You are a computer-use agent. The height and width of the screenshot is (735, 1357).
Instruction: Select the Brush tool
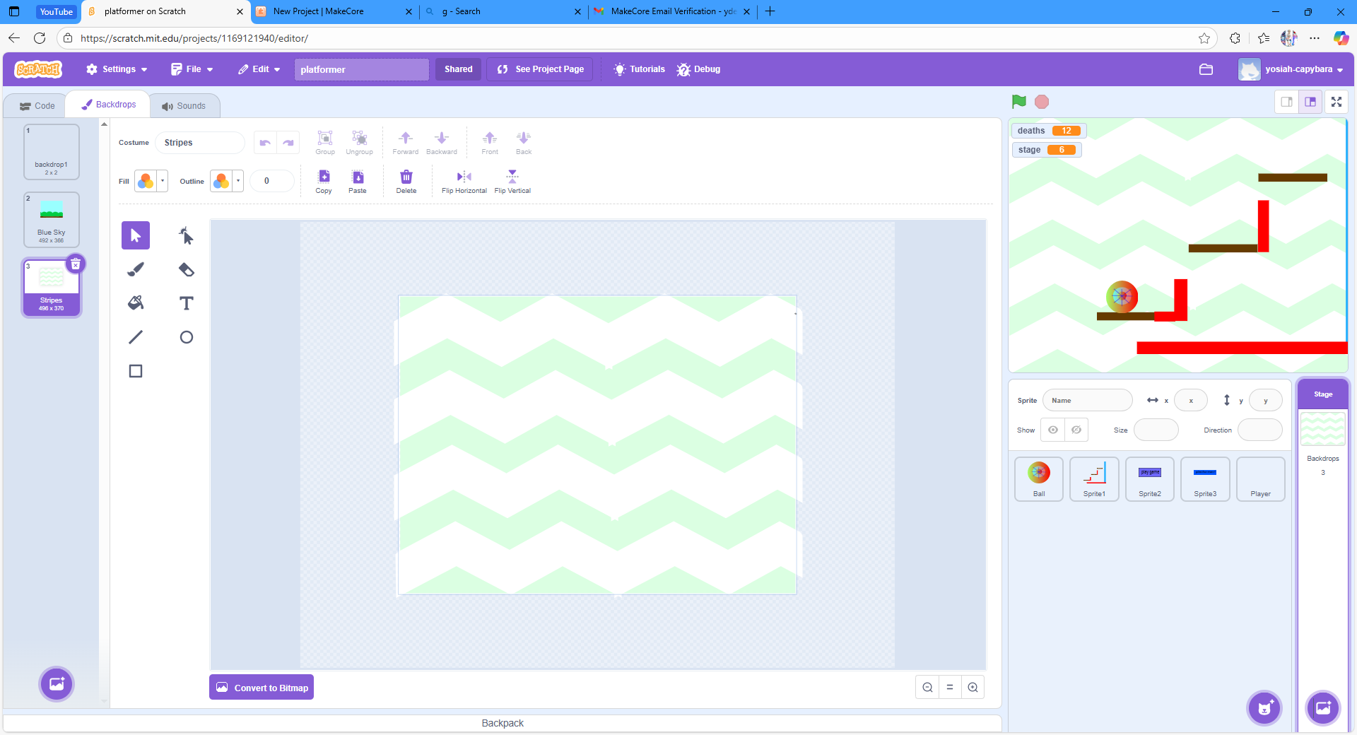pos(136,269)
